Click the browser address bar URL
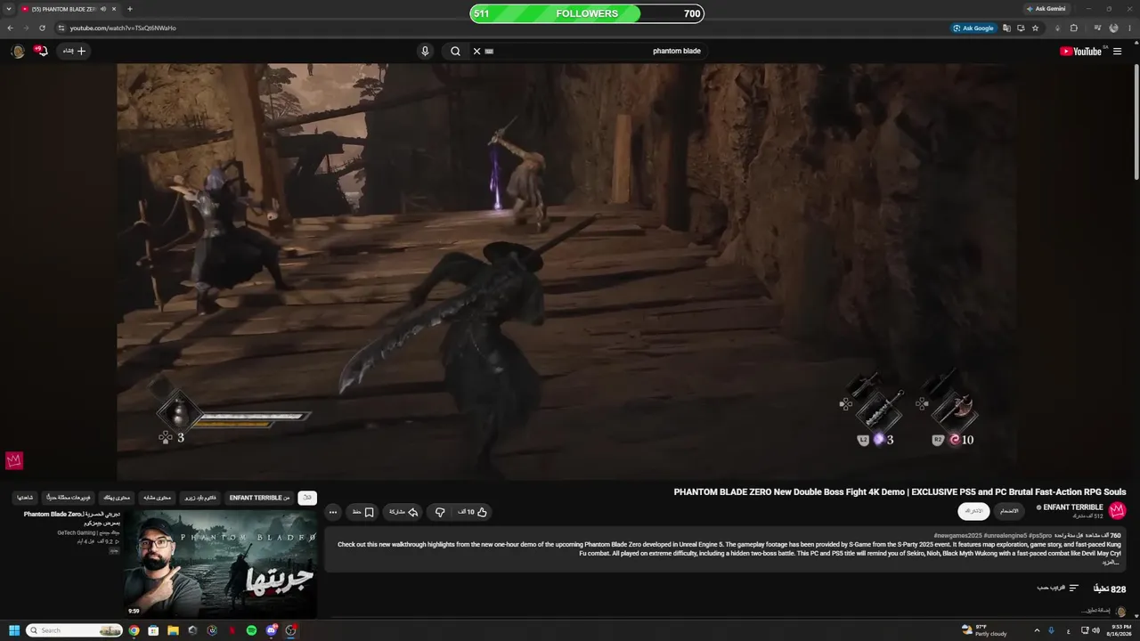 (x=123, y=28)
